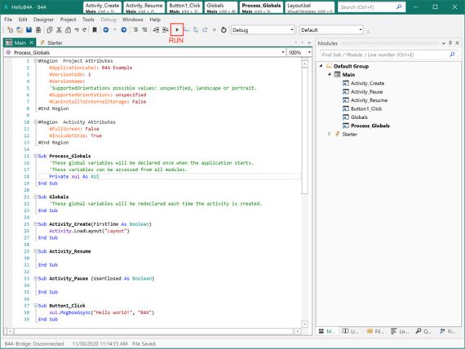
Task: Navigate backward with the blue left arrow
Action: pyautogui.click(x=106, y=29)
